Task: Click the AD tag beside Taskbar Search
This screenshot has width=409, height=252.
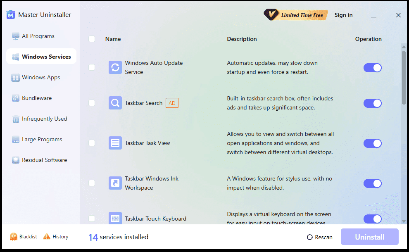Action: (172, 103)
